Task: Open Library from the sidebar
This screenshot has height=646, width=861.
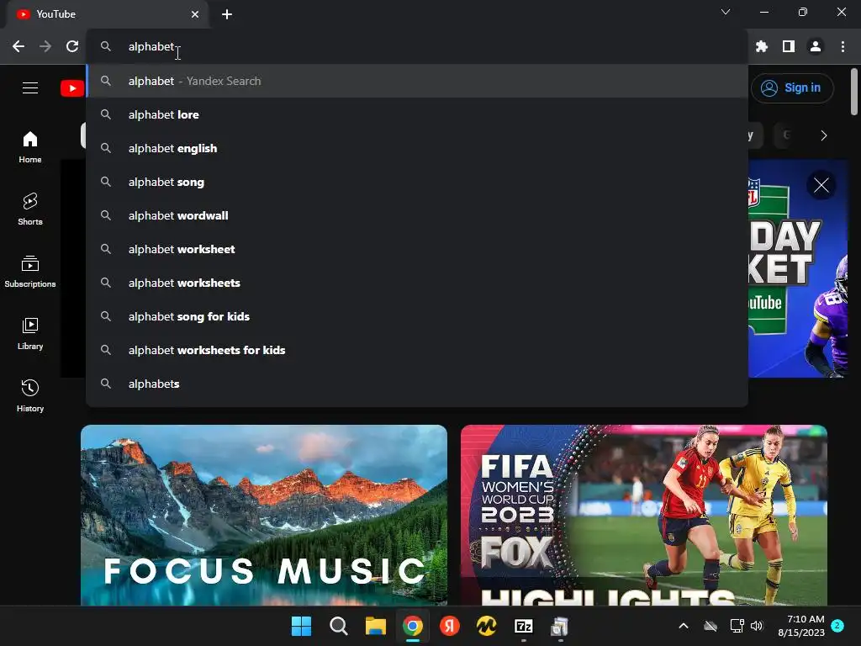Action: [x=30, y=333]
